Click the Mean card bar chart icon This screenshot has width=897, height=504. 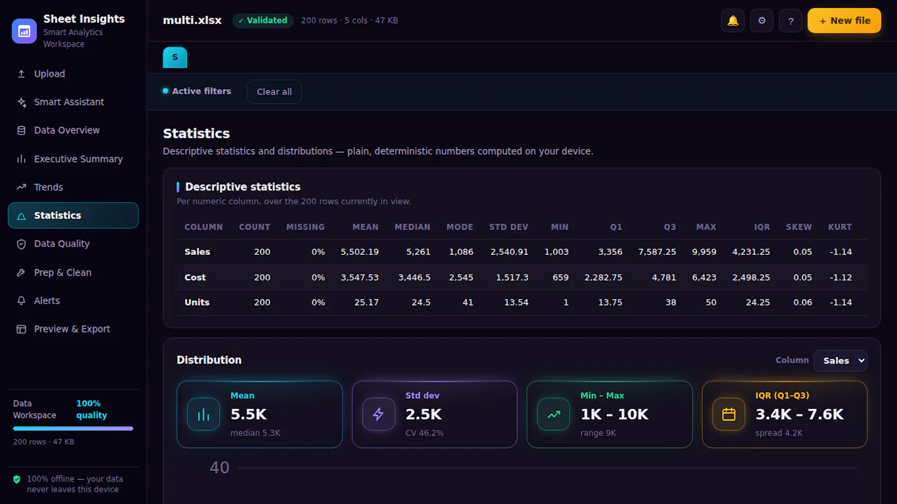point(204,414)
